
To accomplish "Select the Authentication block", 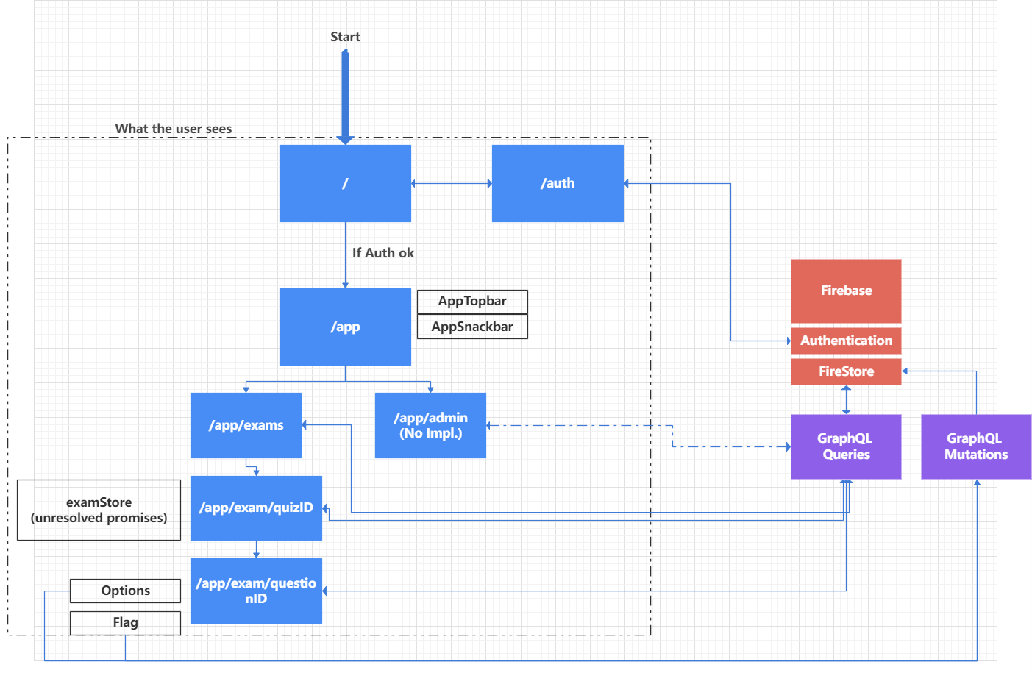I will 845,341.
